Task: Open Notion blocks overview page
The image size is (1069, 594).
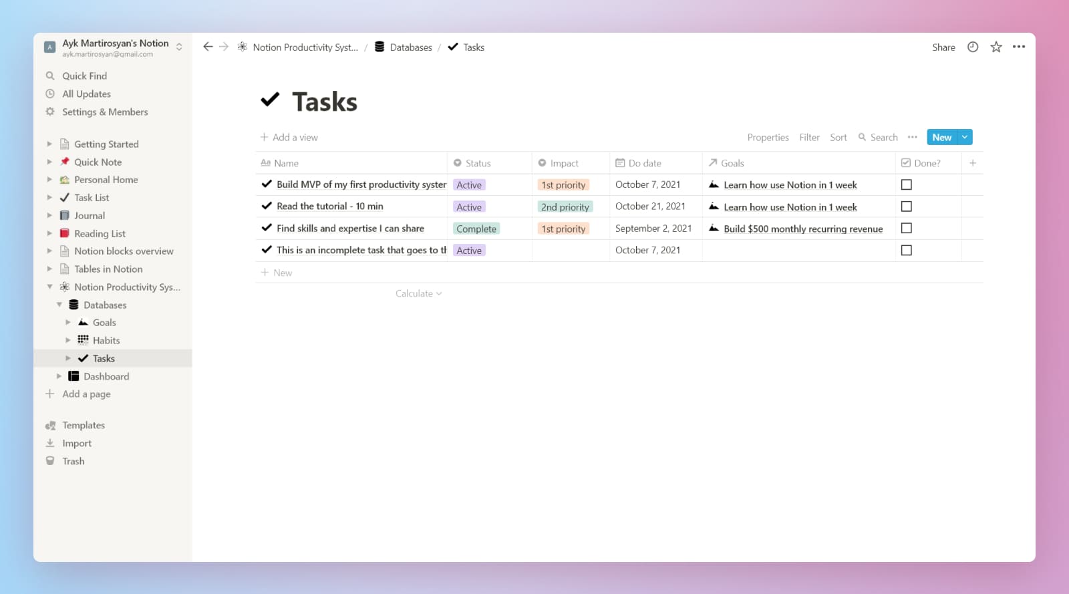Action: tap(124, 251)
